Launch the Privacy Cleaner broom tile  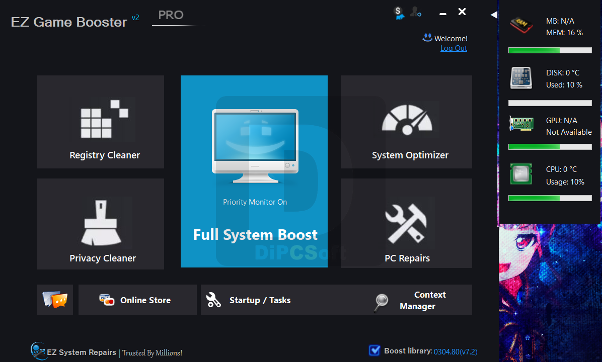(101, 224)
